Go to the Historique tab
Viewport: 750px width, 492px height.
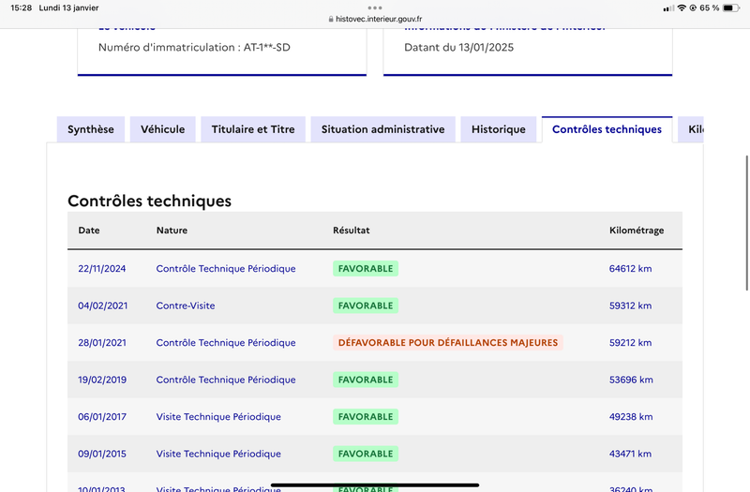click(x=499, y=129)
